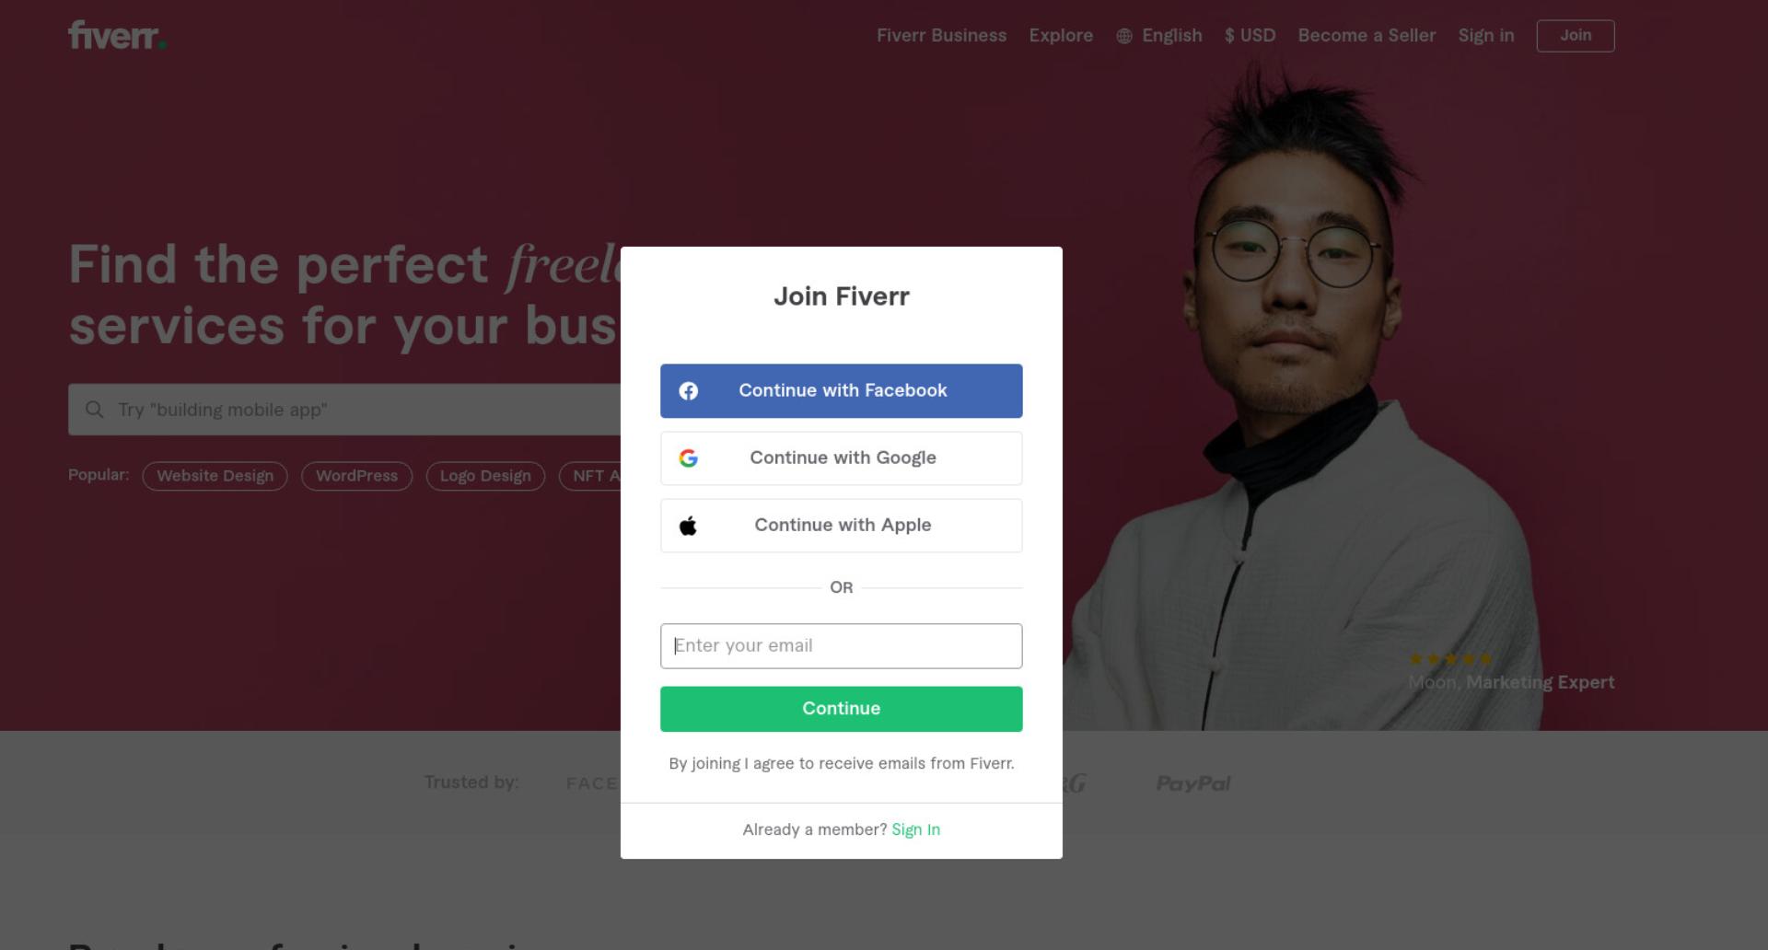The width and height of the screenshot is (1768, 950).
Task: Click the Google G icon
Action: [x=688, y=458]
